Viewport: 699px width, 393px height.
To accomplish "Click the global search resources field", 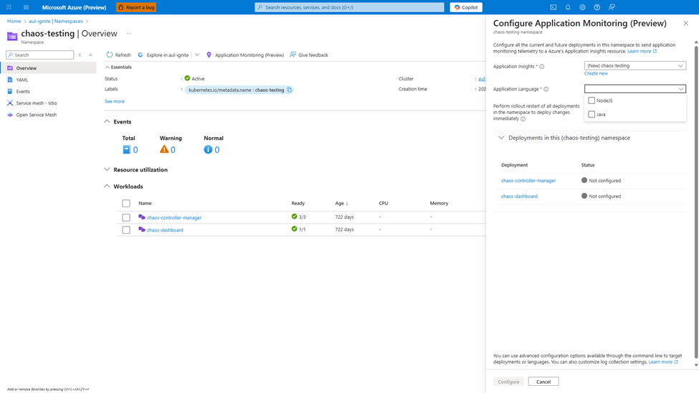I will coord(350,7).
